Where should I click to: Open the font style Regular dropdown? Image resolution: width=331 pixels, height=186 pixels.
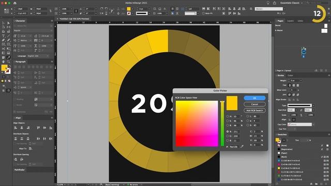(x=33, y=30)
